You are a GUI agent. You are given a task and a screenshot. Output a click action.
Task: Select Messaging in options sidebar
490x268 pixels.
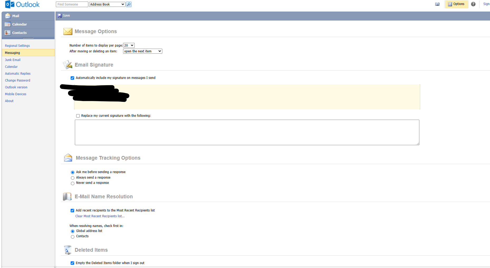[28, 53]
